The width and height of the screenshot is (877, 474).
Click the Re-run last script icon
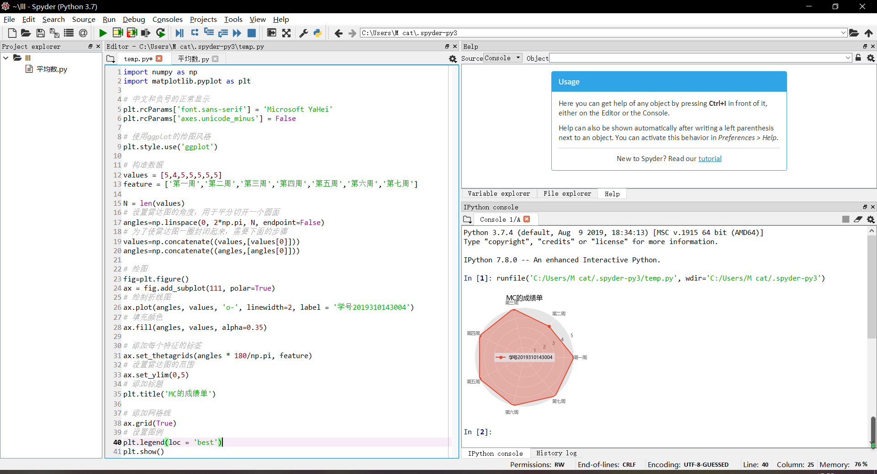tap(161, 33)
